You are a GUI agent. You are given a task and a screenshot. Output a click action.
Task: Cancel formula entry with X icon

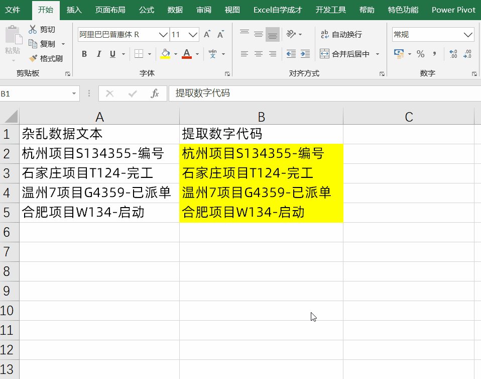pos(109,93)
